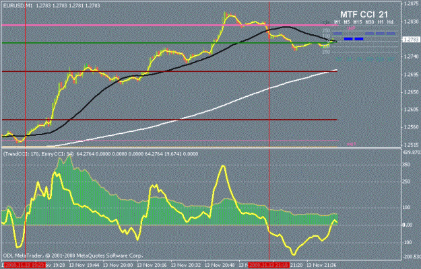The width and height of the screenshot is (421, 269).
Task: Select the TrendCCI: 170, EntryCCI: 34 indicator label
Action: [38, 154]
